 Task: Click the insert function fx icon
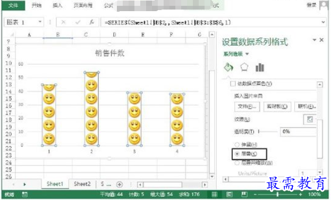point(91,22)
